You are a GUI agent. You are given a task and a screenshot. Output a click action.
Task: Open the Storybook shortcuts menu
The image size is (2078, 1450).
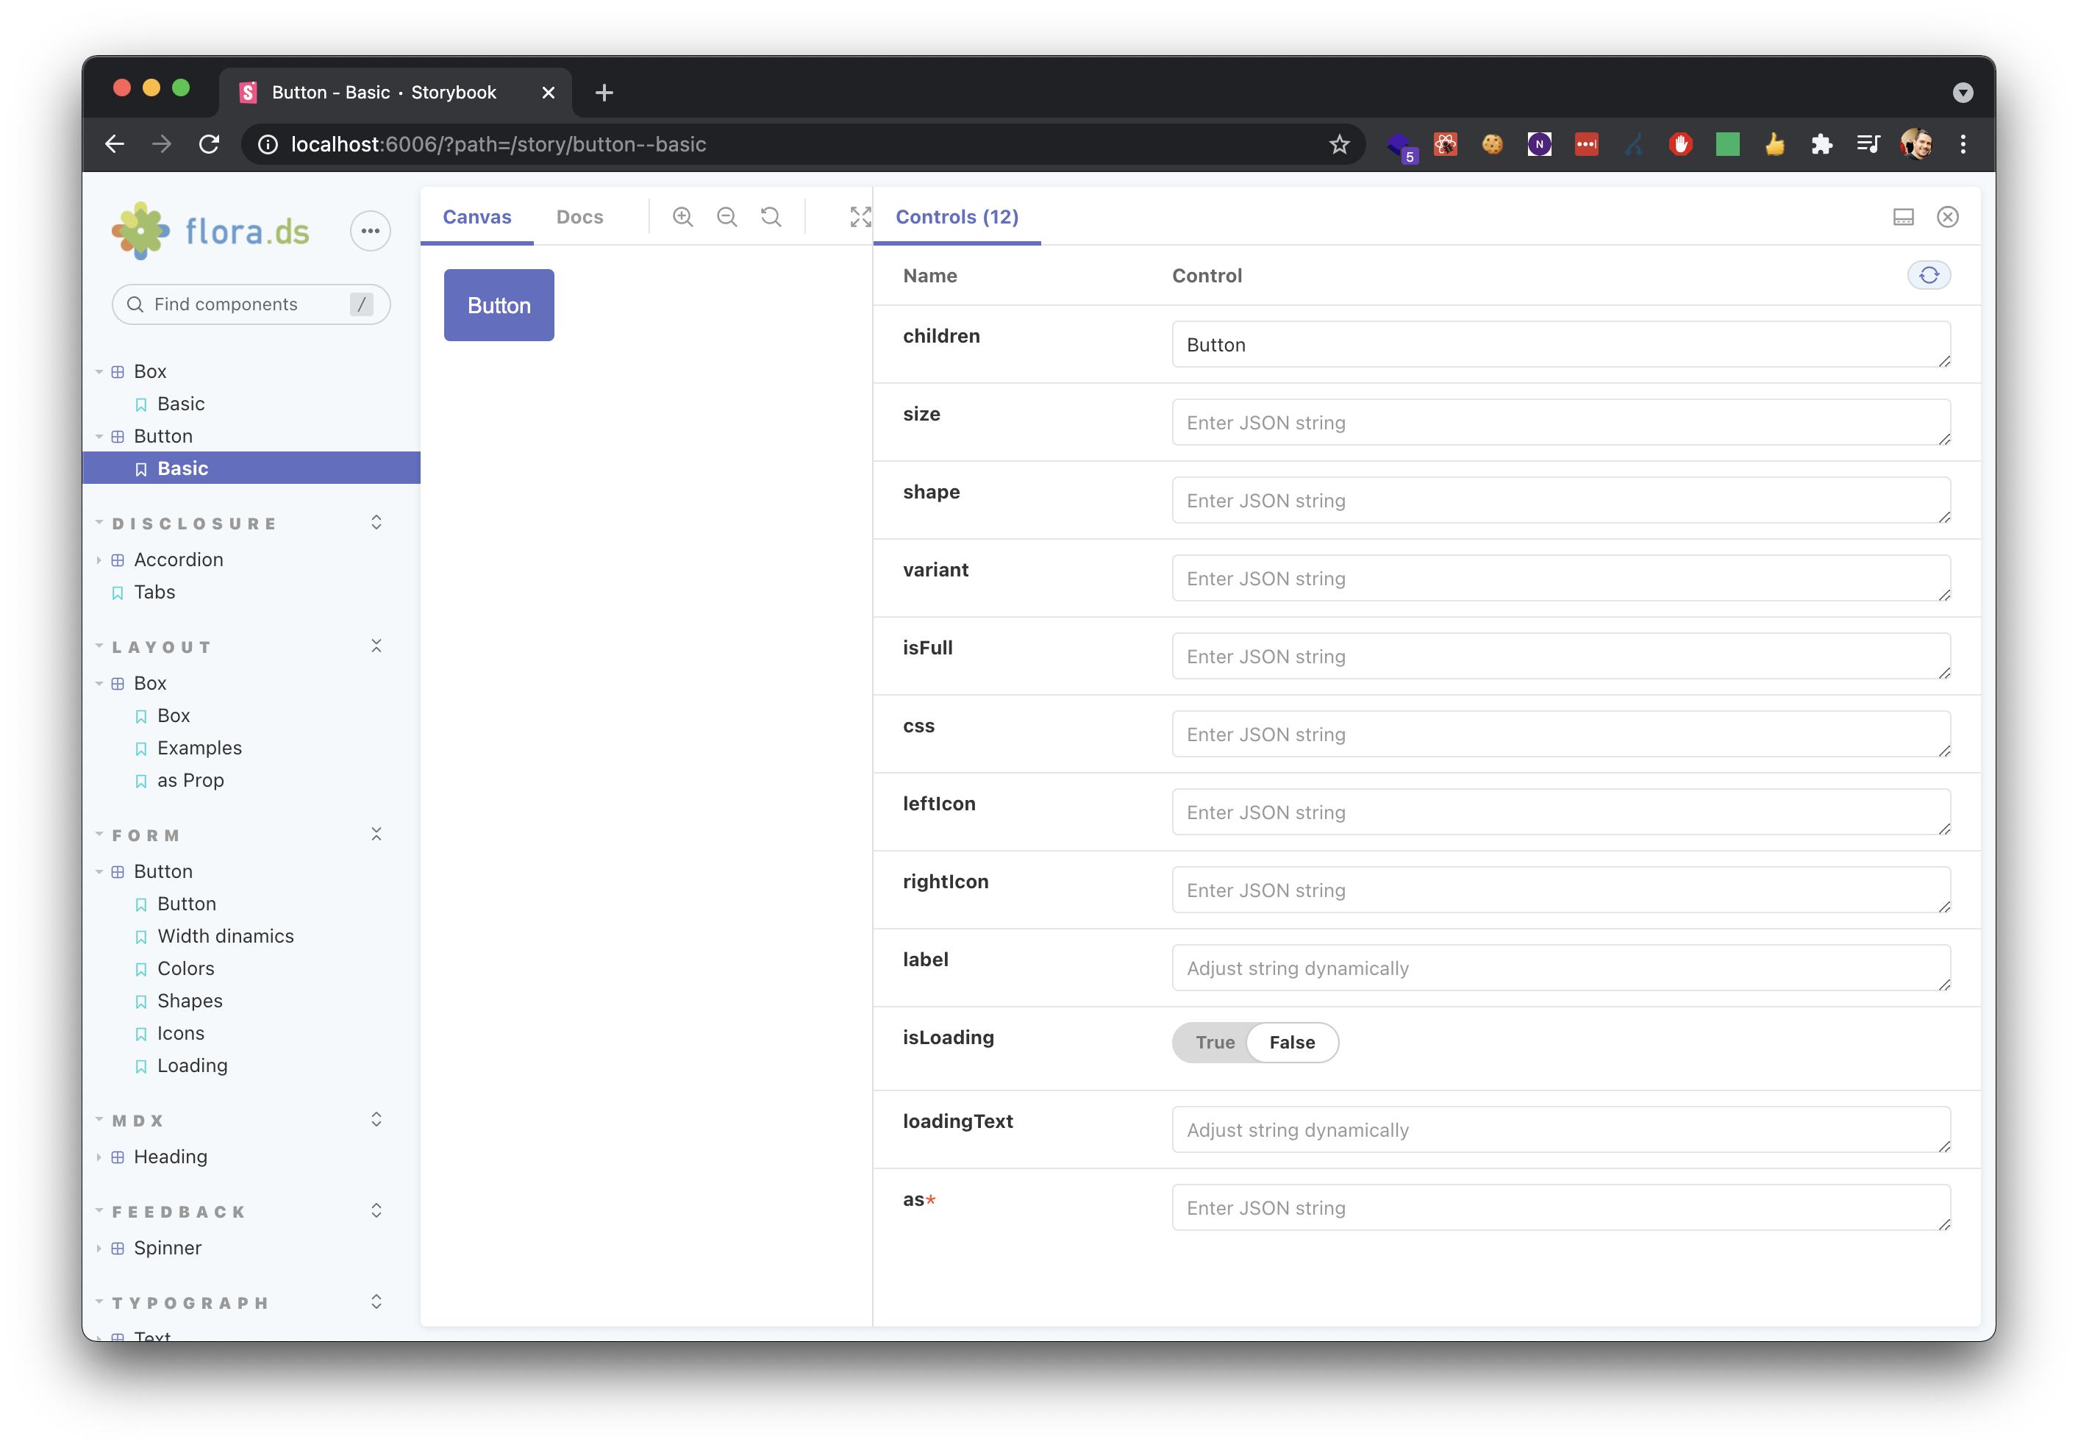pos(370,231)
